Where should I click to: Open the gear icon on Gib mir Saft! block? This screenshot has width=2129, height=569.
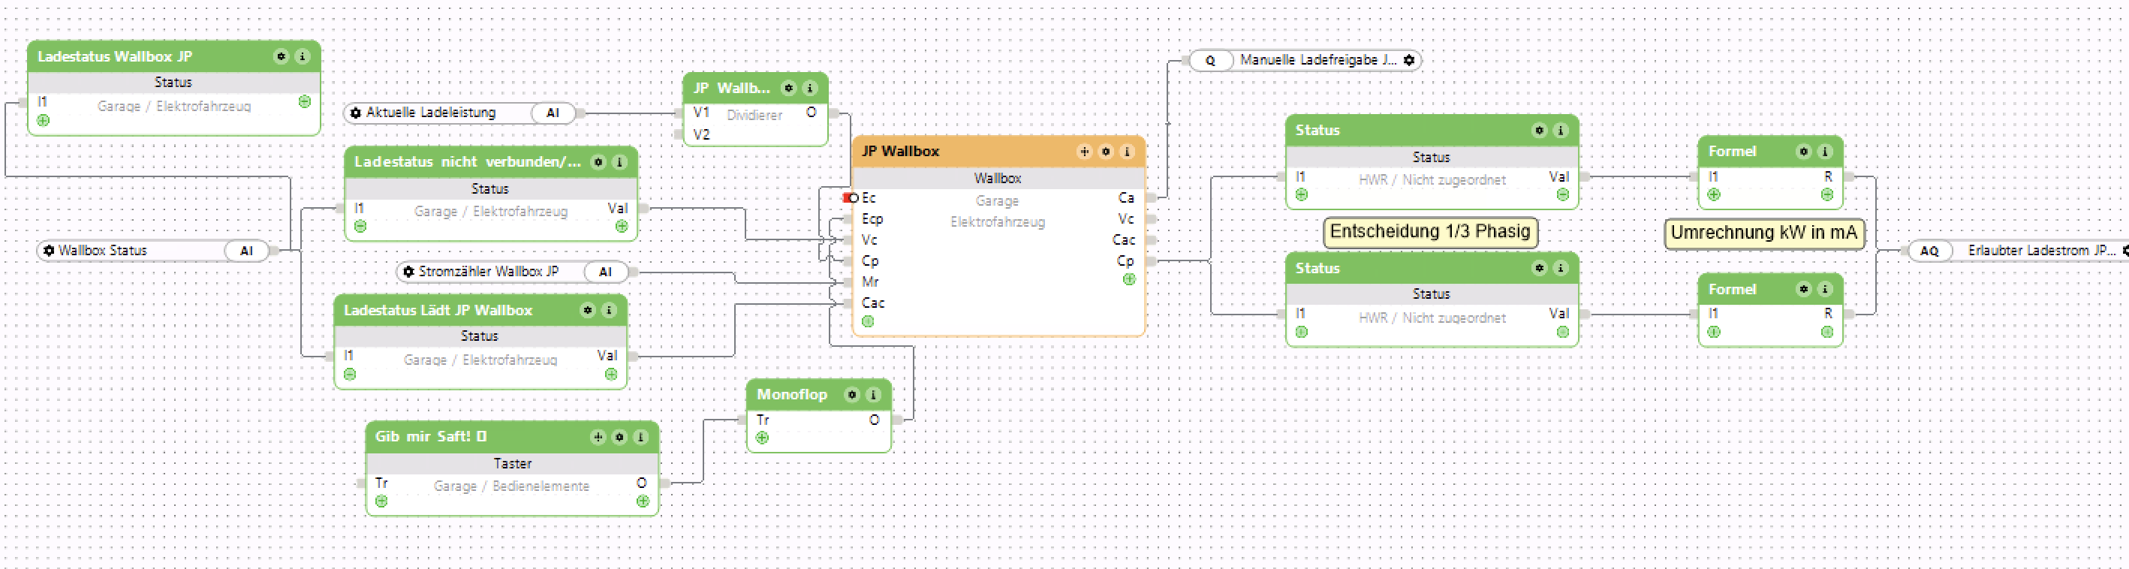pos(619,437)
